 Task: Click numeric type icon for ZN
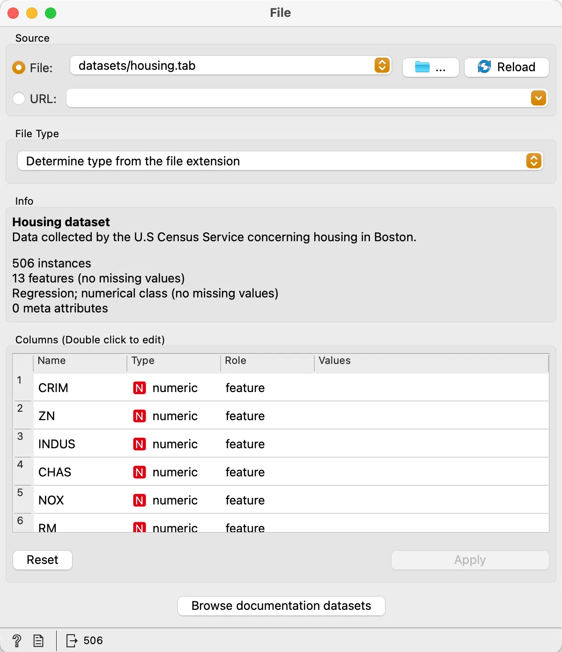click(140, 416)
